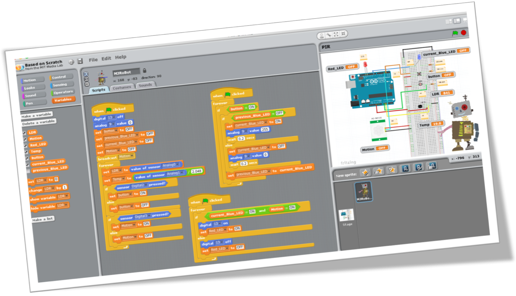Click 'Delete a variable' button
The height and width of the screenshot is (296, 516).
(38, 122)
